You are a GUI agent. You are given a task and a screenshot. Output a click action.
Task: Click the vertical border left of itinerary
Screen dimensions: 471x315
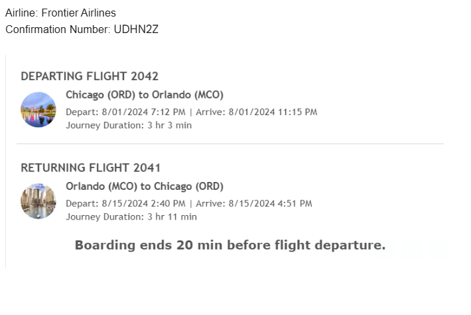[x=6, y=161]
